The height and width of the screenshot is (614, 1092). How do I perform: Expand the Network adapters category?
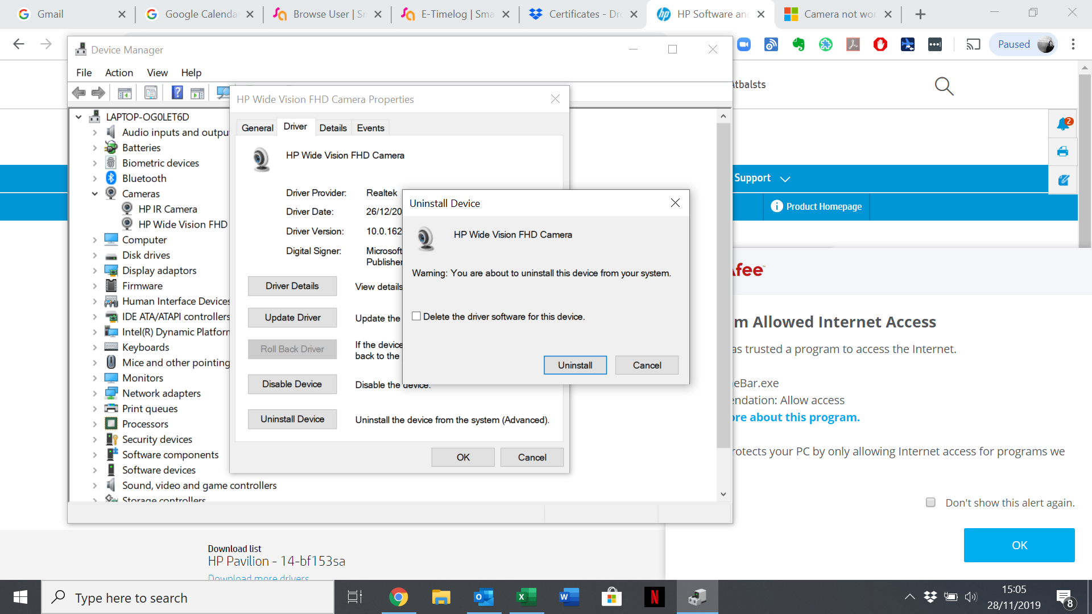point(95,393)
